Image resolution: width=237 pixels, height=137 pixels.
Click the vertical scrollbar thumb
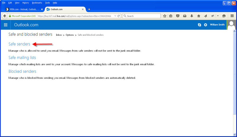click(x=234, y=74)
